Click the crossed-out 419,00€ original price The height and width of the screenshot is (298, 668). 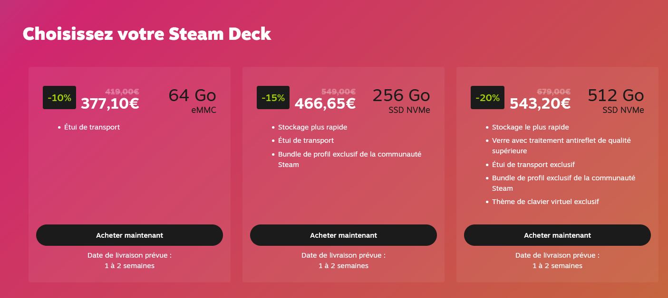(x=122, y=92)
